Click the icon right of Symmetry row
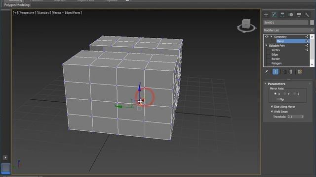Viewport: 316px width, 177px height. click(x=307, y=37)
